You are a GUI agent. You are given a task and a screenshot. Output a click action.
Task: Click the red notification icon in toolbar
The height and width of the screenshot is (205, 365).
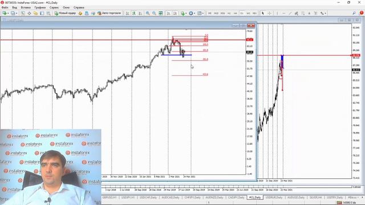(x=362, y=13)
